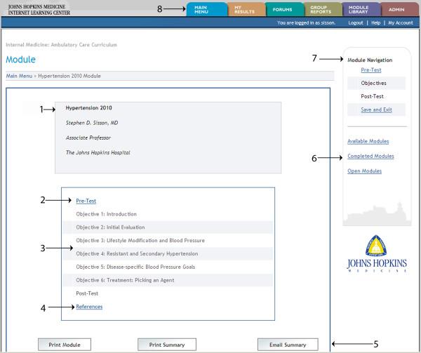Click The Johns Hopkins Hospital text
Viewport: 421px width, 353px height.
pyautogui.click(x=98, y=152)
